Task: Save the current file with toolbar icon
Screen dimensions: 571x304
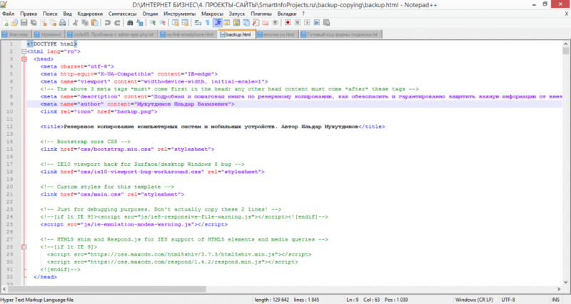Action: [x=24, y=23]
